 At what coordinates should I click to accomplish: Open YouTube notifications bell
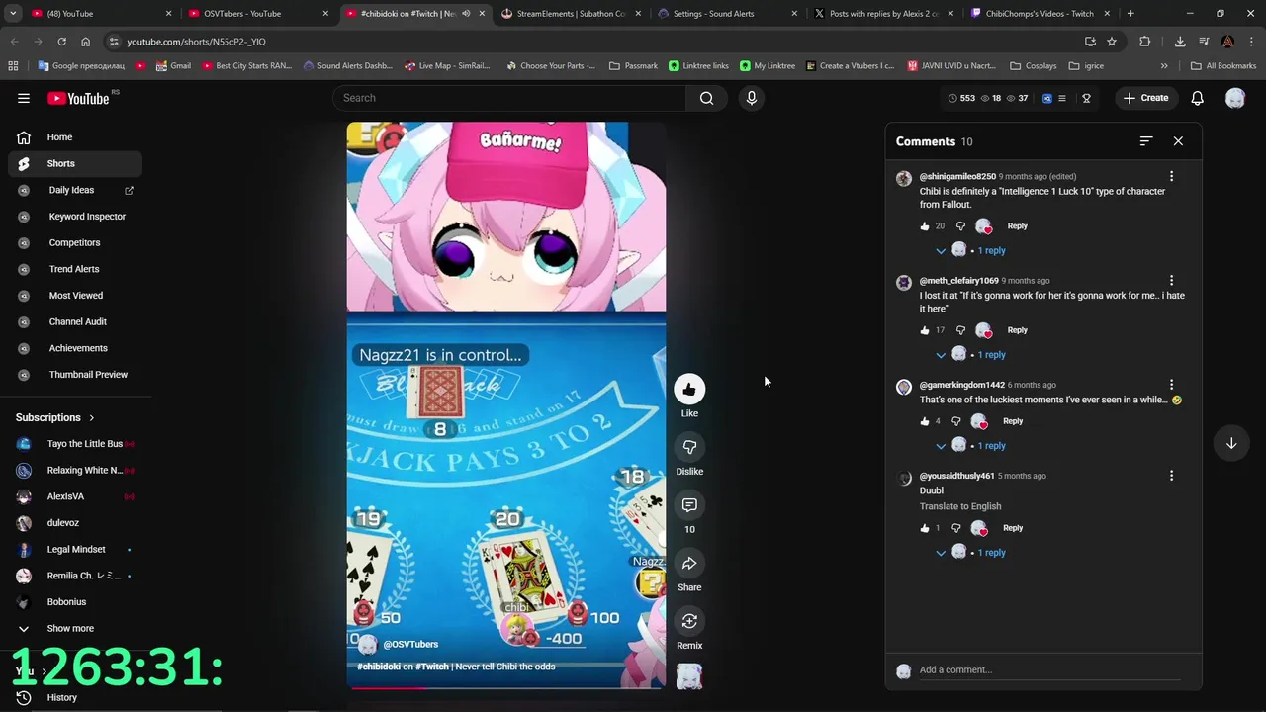click(1197, 98)
